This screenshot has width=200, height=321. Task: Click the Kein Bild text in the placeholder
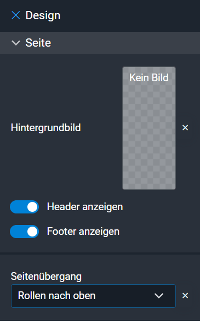tap(149, 77)
